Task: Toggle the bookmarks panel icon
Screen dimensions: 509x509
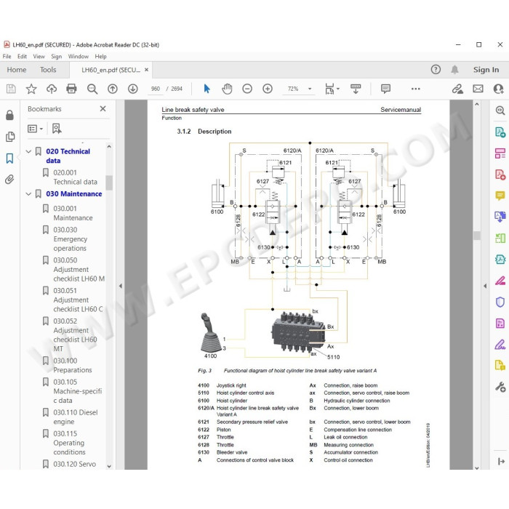Action: click(9, 159)
